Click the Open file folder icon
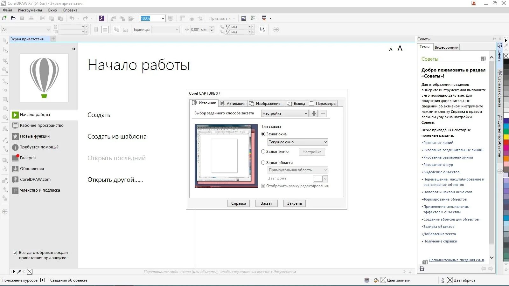 pos(13,18)
